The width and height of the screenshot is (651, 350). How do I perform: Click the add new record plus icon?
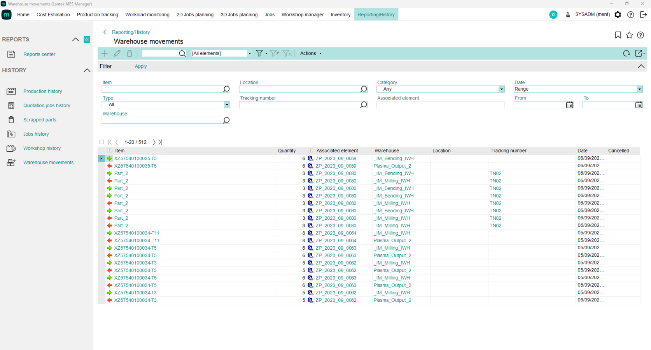click(x=104, y=53)
